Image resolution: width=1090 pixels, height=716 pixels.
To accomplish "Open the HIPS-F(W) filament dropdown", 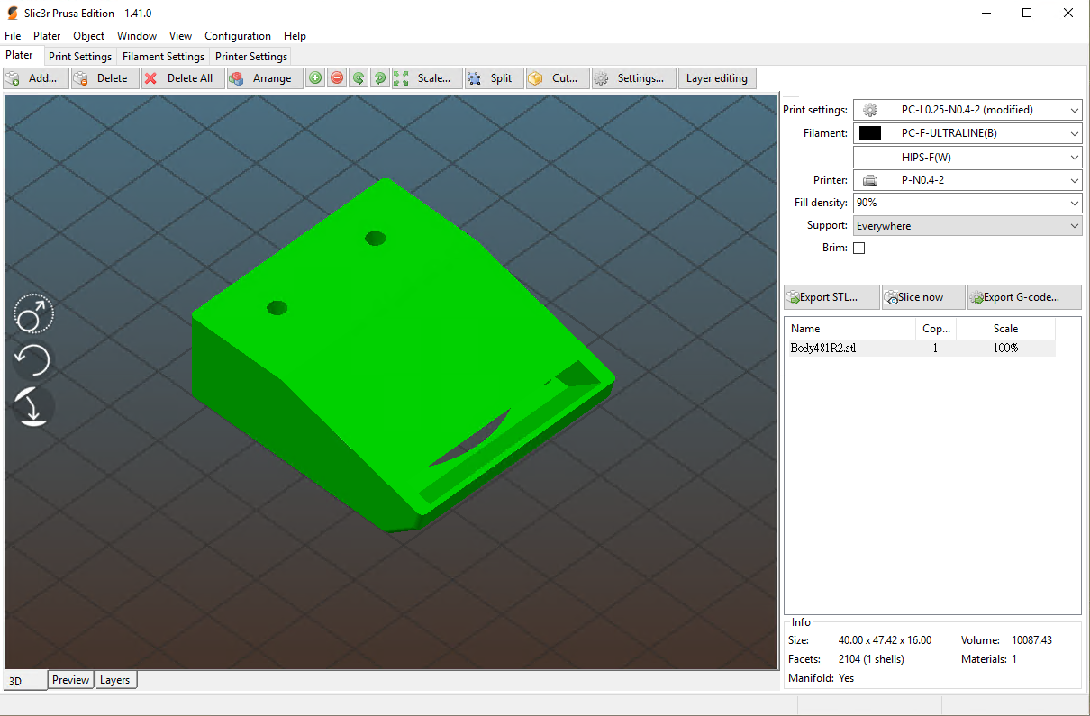I will (967, 157).
